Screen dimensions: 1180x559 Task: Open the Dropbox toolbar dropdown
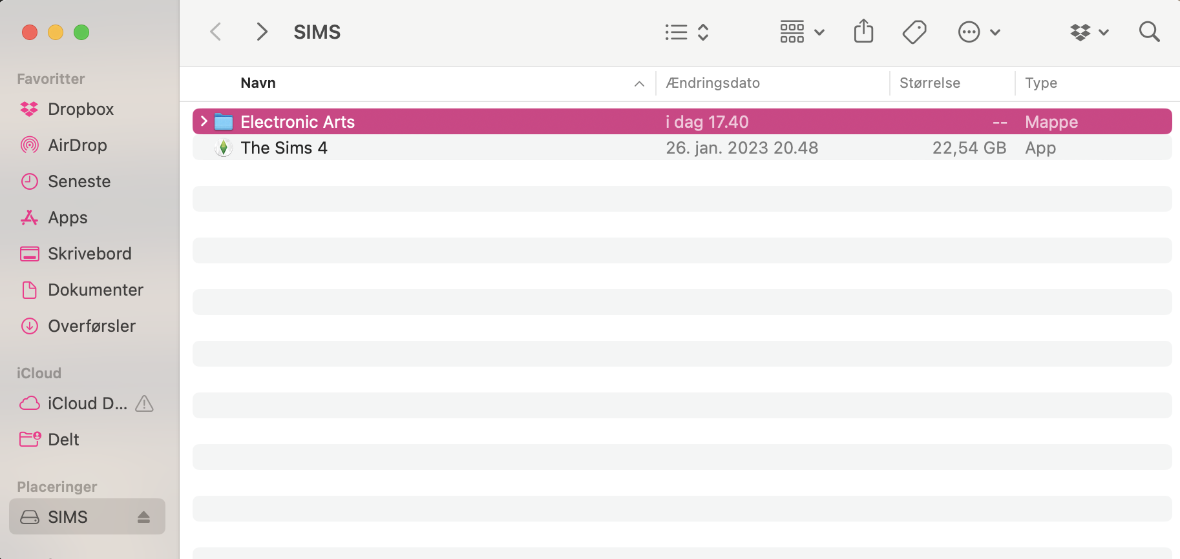point(1089,32)
